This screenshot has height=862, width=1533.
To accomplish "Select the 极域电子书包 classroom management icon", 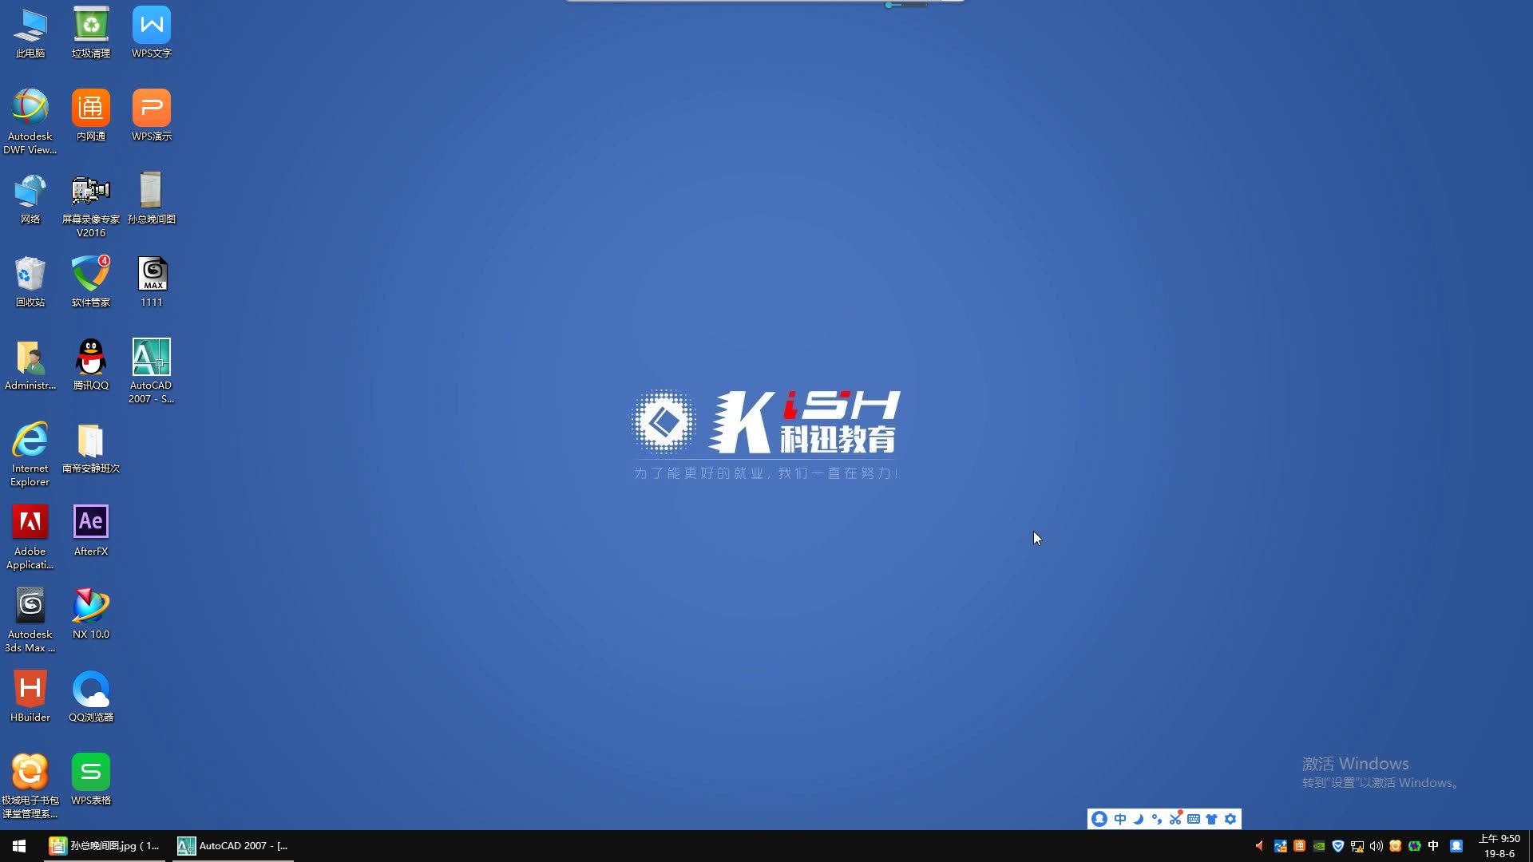I will 30,786.
